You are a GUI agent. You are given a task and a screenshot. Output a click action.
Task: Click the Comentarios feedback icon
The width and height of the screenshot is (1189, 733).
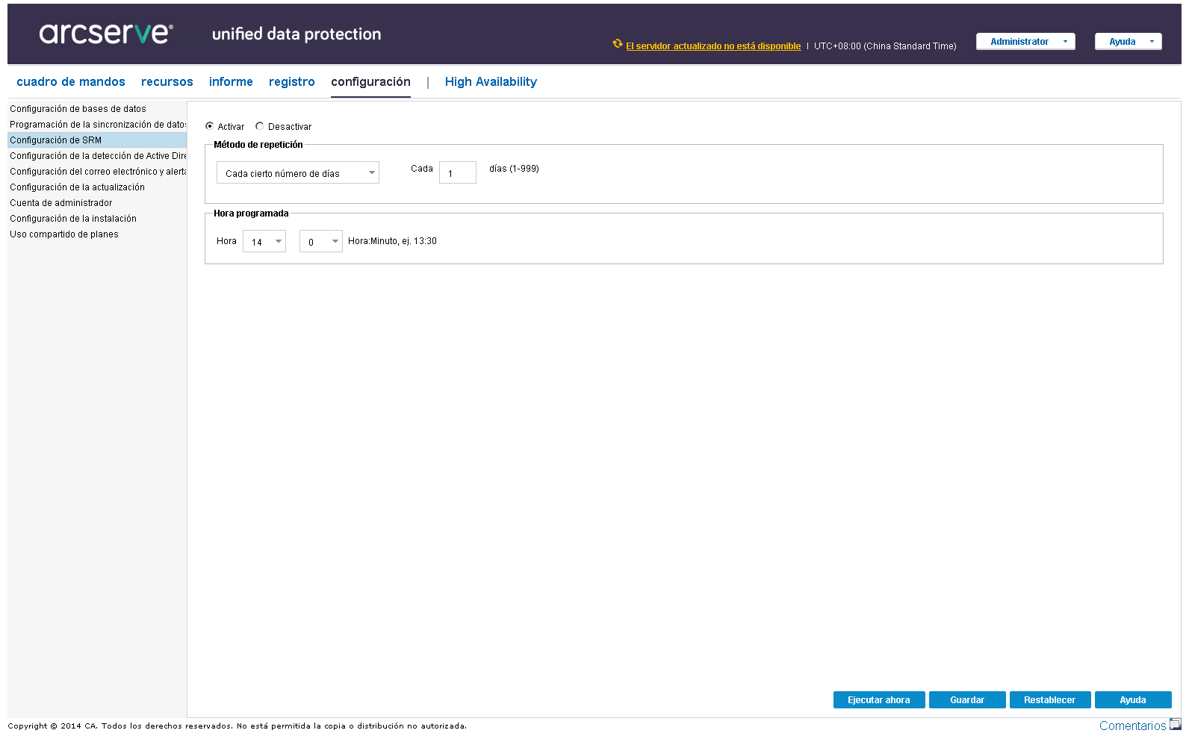pos(1175,724)
